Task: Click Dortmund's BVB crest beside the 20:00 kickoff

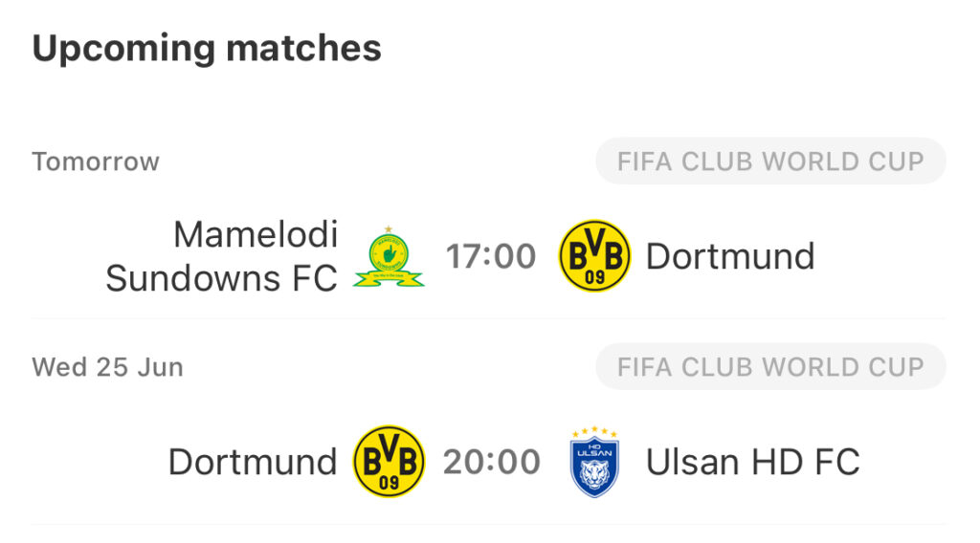Action: pyautogui.click(x=389, y=461)
